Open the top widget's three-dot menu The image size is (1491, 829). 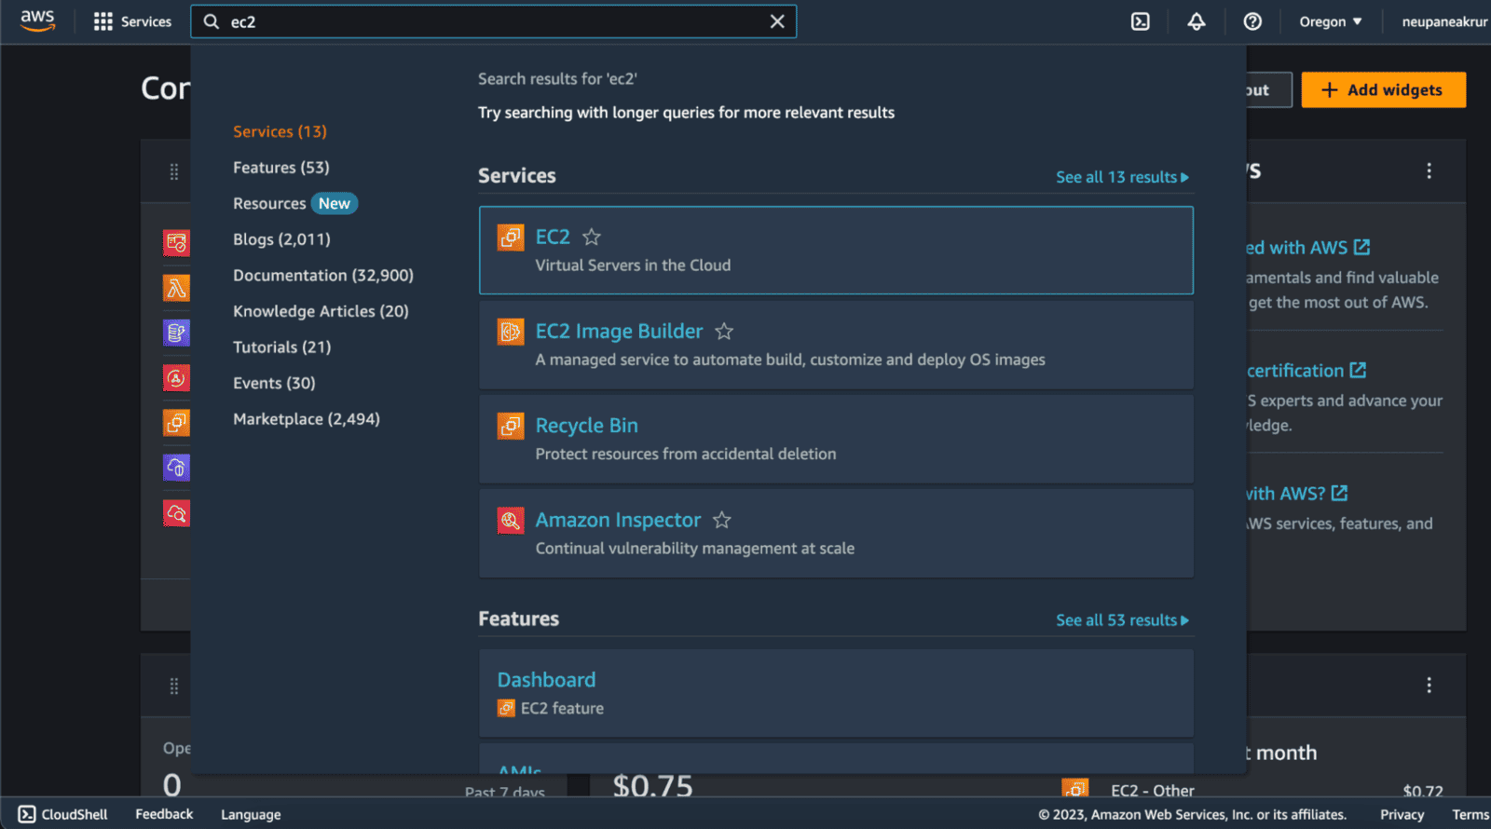[1429, 170]
